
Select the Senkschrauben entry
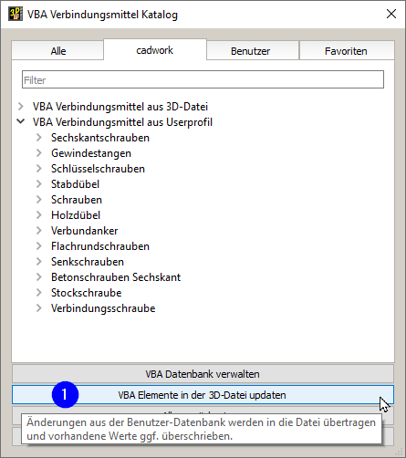[88, 262]
